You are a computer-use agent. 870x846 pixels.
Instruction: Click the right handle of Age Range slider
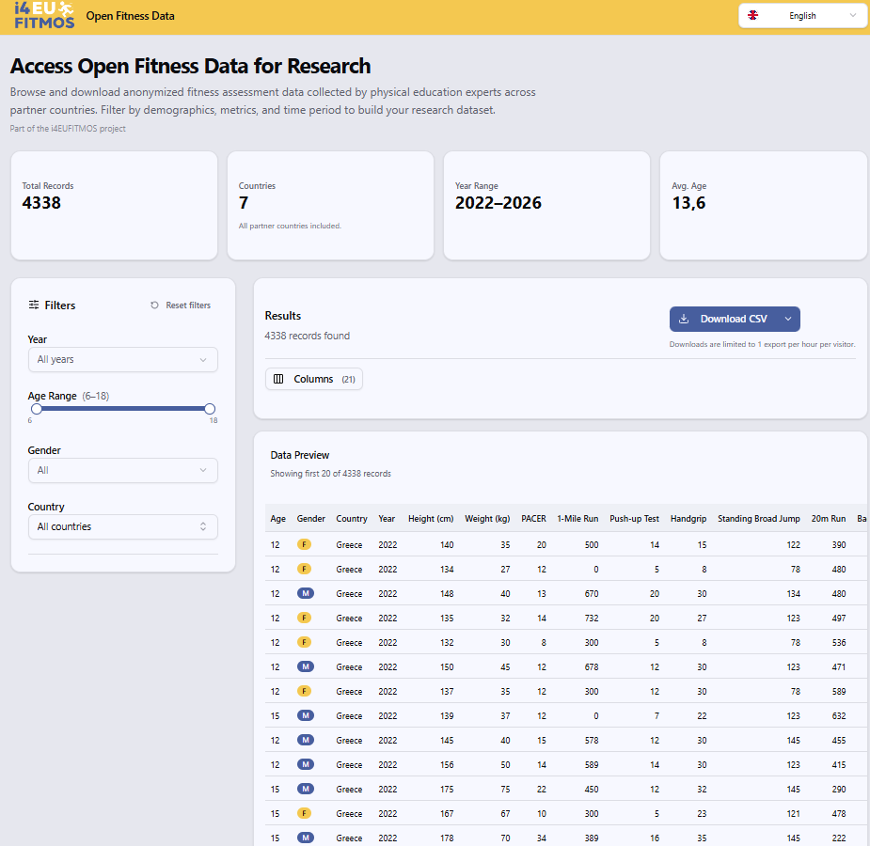tap(210, 409)
